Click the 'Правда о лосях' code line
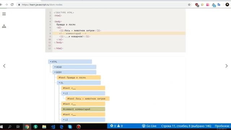The image size is (231, 130). coord(66,25)
